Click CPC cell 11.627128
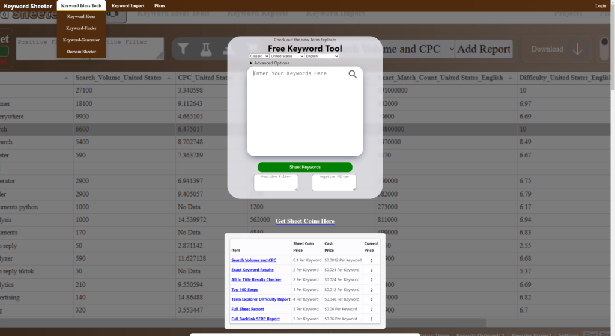The height and width of the screenshot is (336, 615). click(x=192, y=258)
